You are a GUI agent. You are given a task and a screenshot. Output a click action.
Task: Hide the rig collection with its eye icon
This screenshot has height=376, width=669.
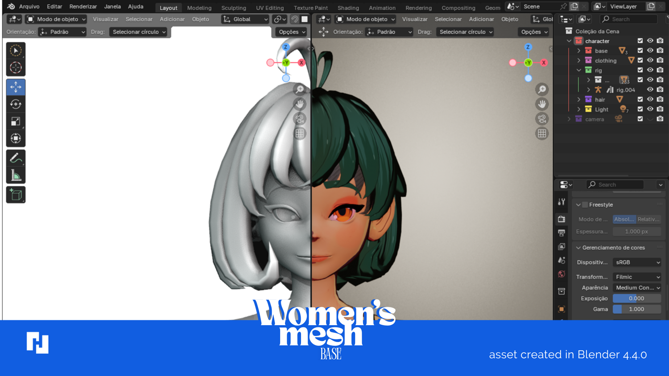tap(650, 70)
